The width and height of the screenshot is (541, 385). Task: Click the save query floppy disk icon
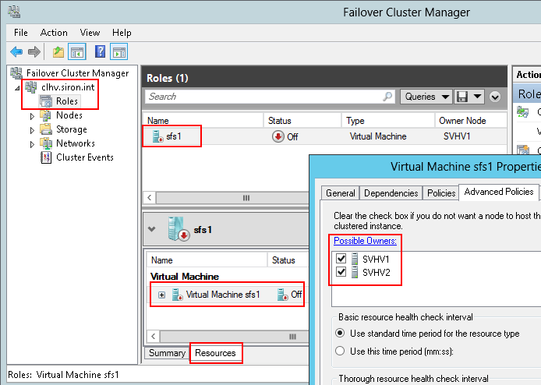[462, 97]
